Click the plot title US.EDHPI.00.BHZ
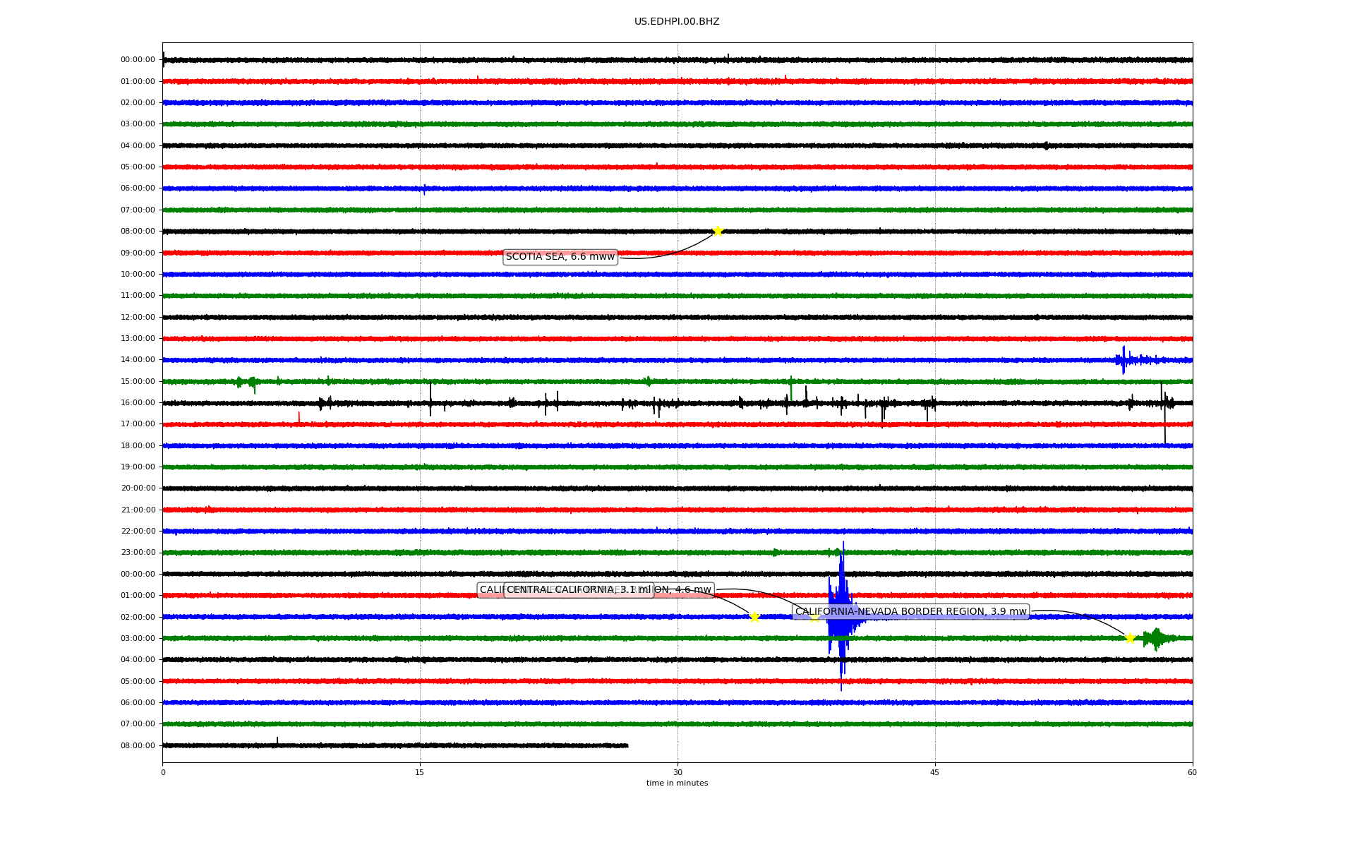 coord(677,22)
